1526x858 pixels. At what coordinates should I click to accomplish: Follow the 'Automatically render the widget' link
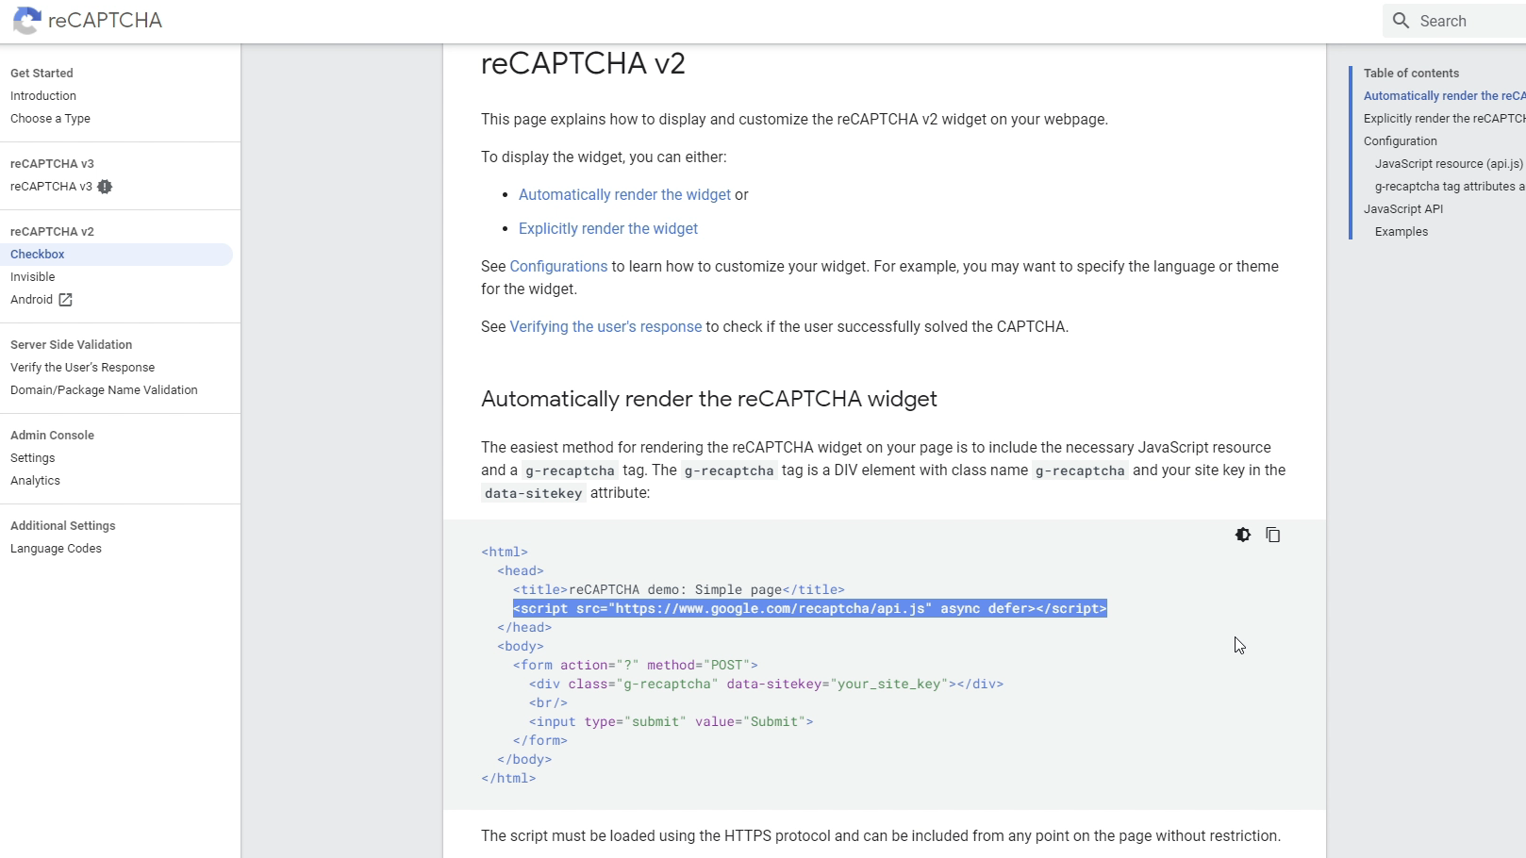click(624, 194)
